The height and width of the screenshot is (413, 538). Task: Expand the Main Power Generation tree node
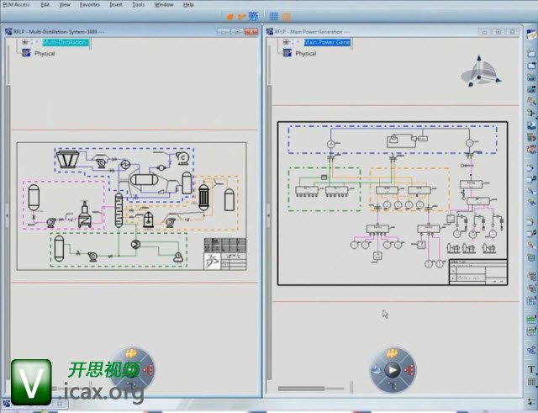[x=287, y=41]
